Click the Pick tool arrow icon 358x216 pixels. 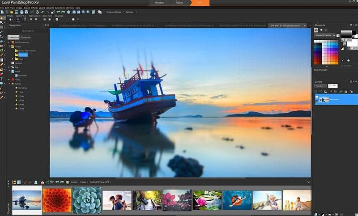[2, 22]
